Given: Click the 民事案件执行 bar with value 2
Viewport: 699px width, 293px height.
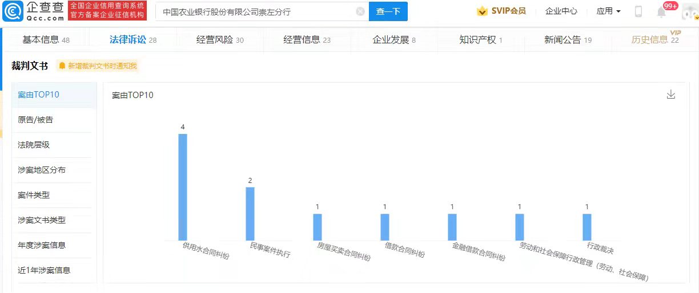Looking at the screenshot, I should pos(250,214).
